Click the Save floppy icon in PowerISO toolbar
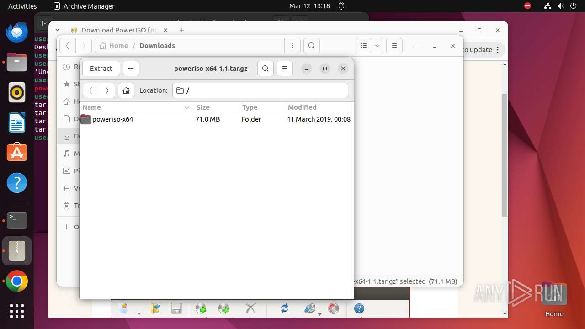 click(176, 308)
